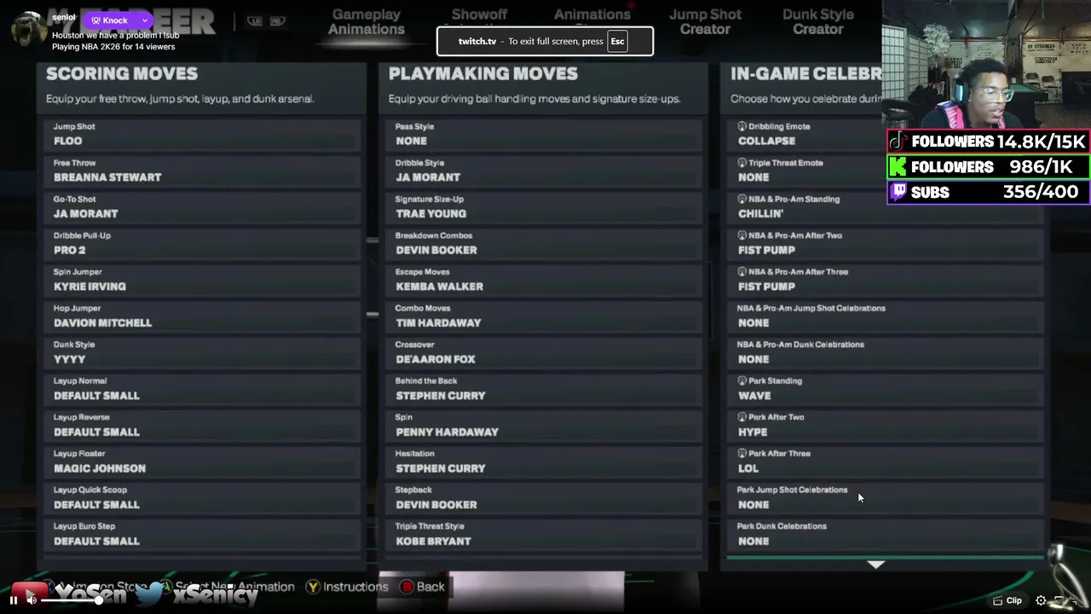The width and height of the screenshot is (1091, 614).
Task: Pick the Combo Moves Tim Hardaway row
Action: (545, 316)
